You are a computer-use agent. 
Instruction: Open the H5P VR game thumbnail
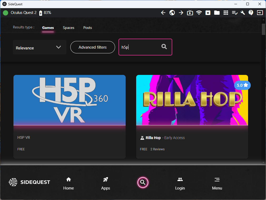coord(70,100)
